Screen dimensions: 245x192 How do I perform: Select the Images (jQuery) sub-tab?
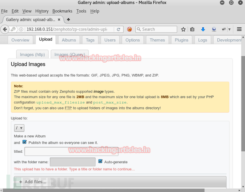click(x=70, y=55)
